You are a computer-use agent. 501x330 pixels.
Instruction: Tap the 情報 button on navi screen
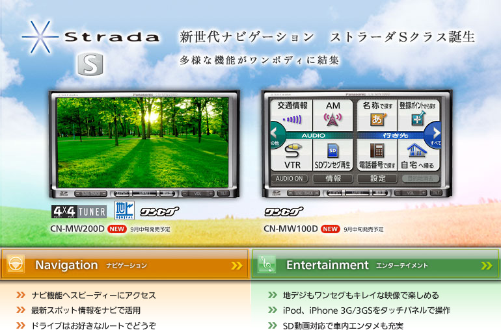point(333,179)
